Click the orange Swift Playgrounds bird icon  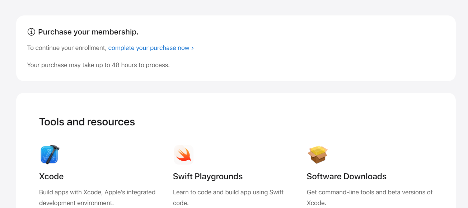pos(183,154)
